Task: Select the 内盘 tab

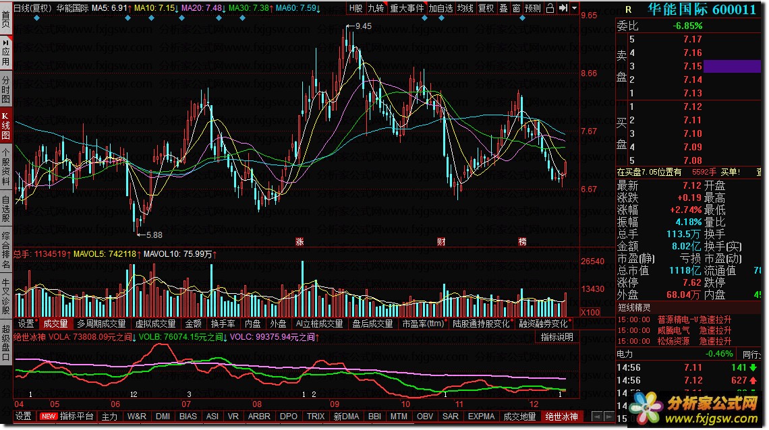Action: click(252, 324)
